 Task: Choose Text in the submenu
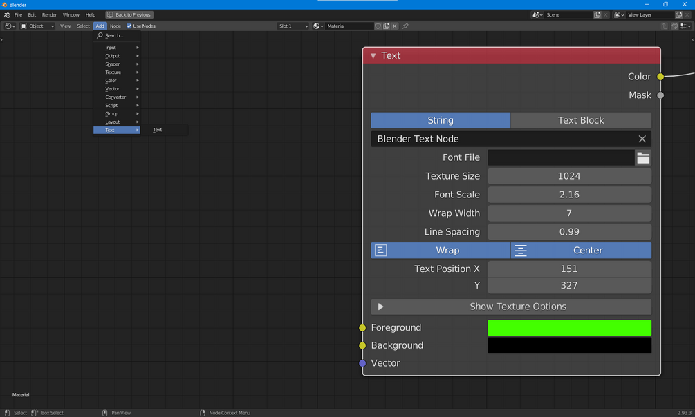click(x=158, y=130)
